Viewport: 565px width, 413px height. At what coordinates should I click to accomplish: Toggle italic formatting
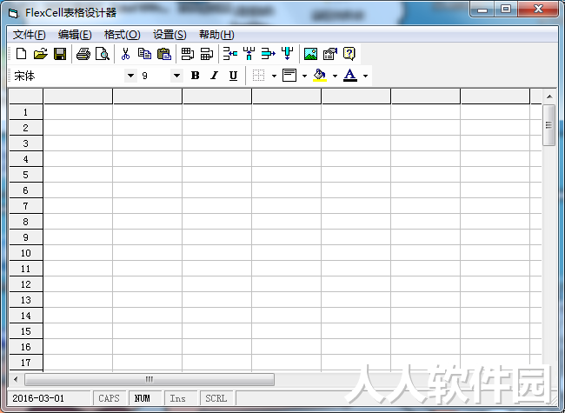click(215, 76)
